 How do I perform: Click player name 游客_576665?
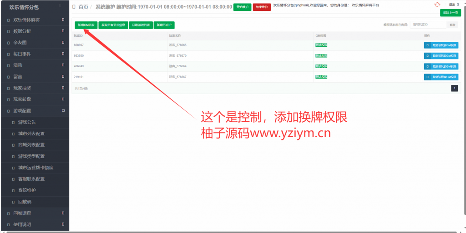point(178,45)
